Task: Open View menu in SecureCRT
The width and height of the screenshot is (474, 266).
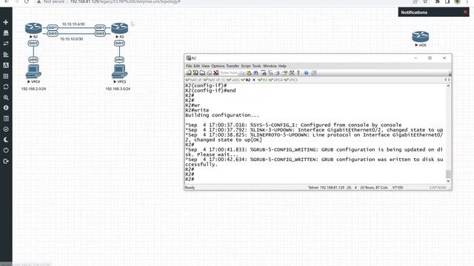Action: pyautogui.click(x=206, y=66)
